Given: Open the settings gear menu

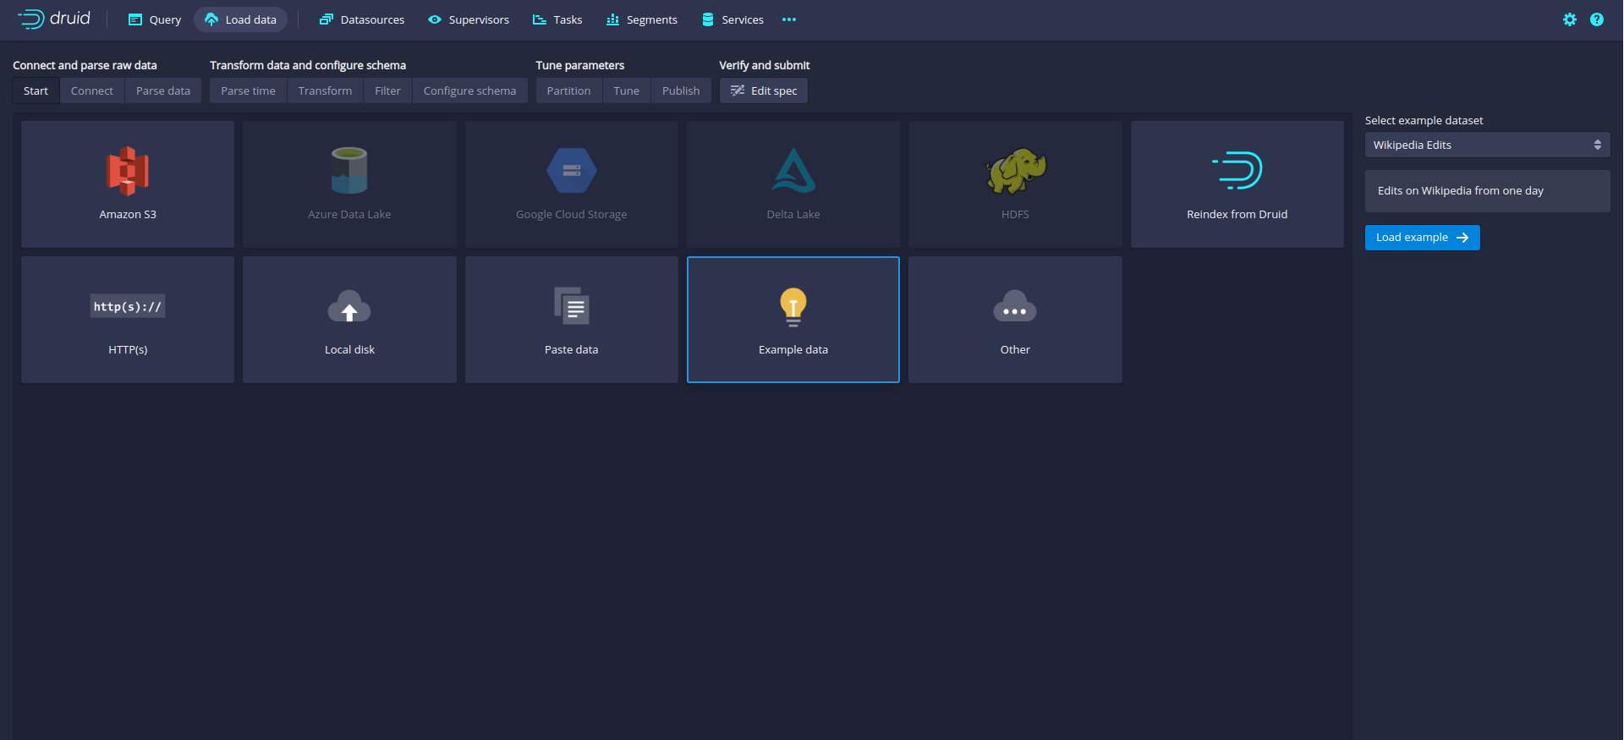Looking at the screenshot, I should pyautogui.click(x=1570, y=19).
